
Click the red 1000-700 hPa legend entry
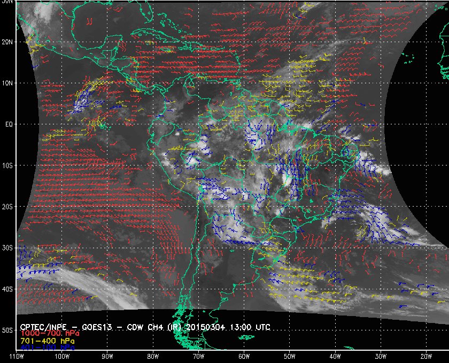click(x=50, y=334)
